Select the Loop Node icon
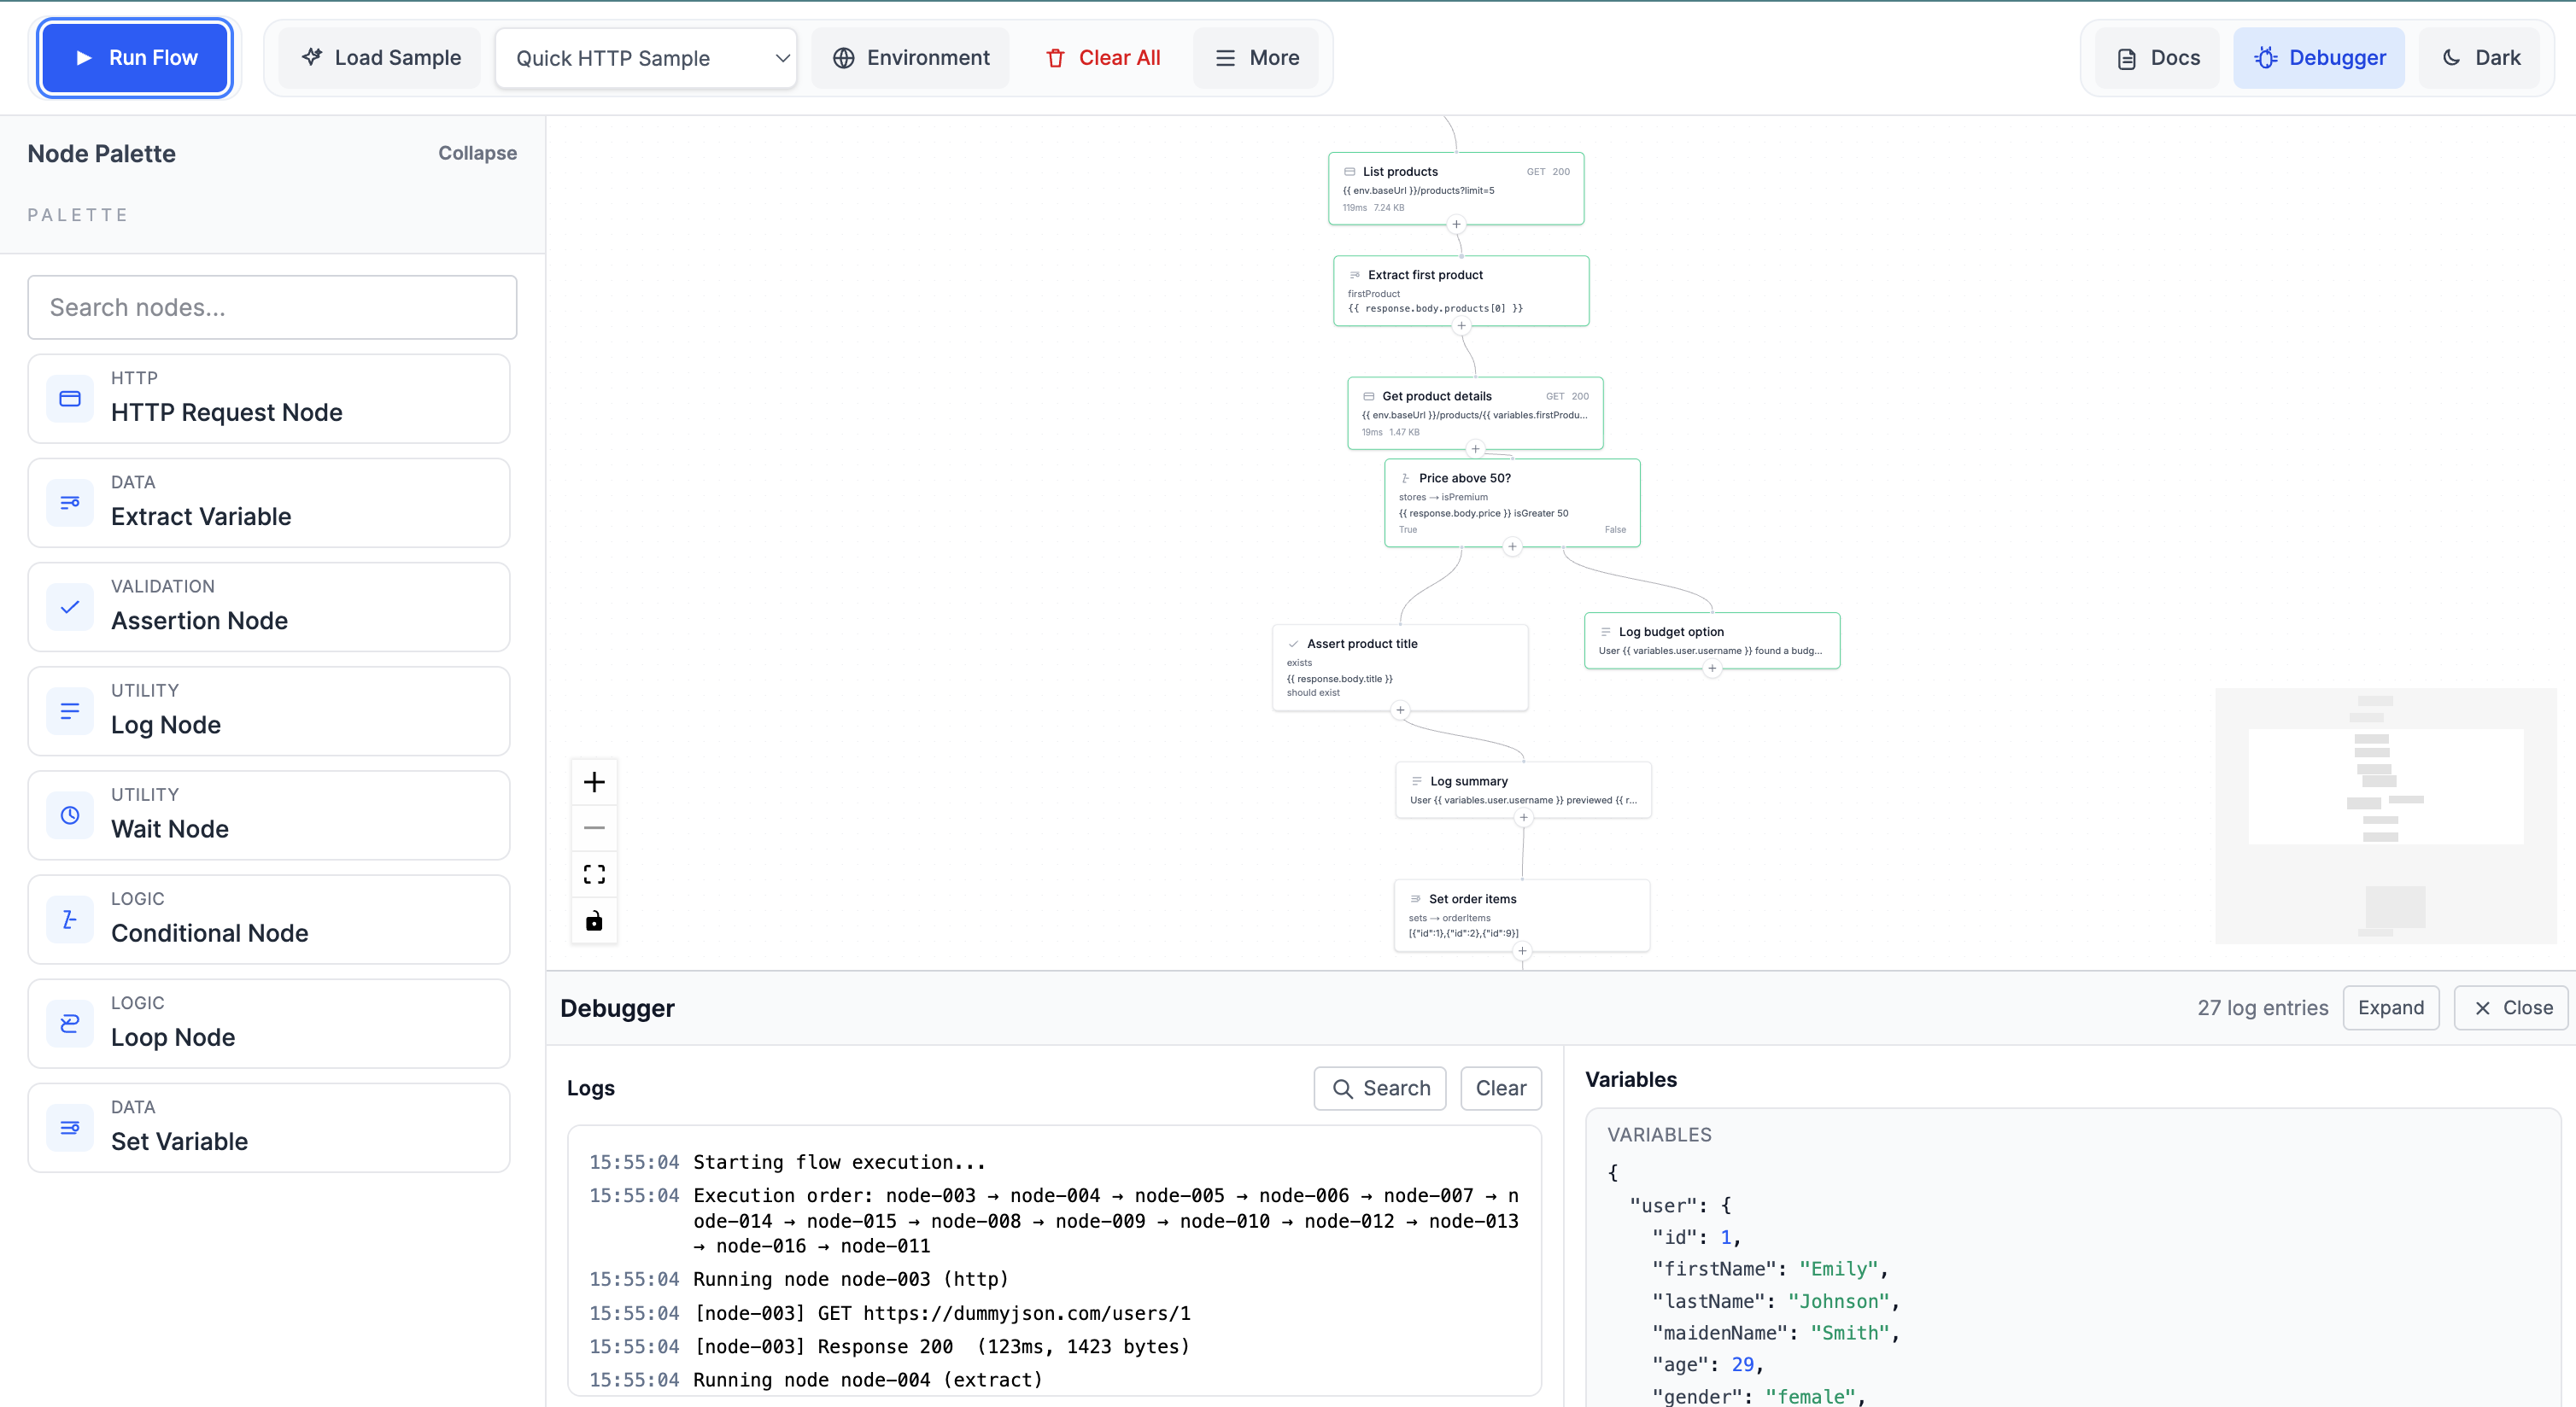Image resolution: width=2576 pixels, height=1407 pixels. click(69, 1024)
